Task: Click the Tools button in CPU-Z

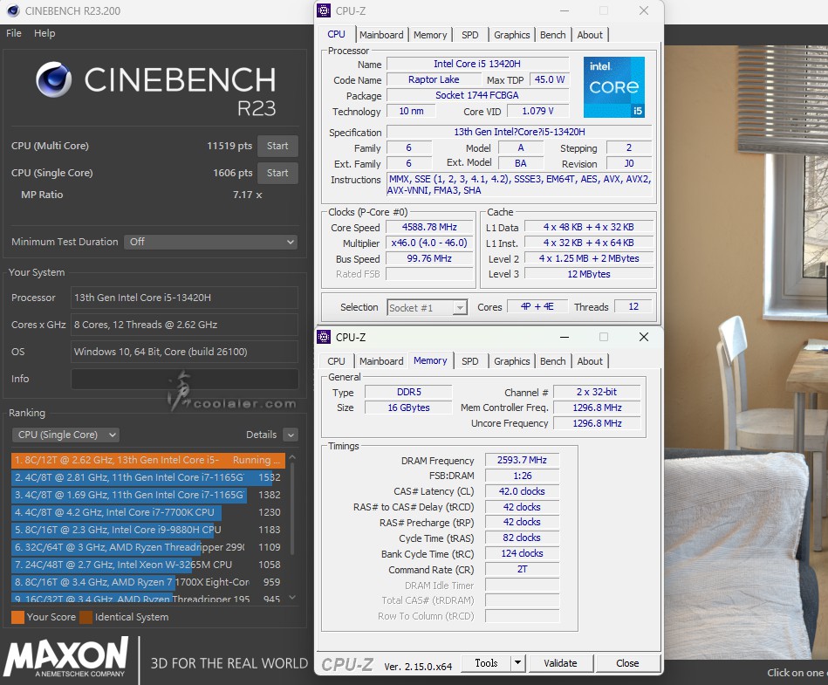Action: click(x=486, y=663)
